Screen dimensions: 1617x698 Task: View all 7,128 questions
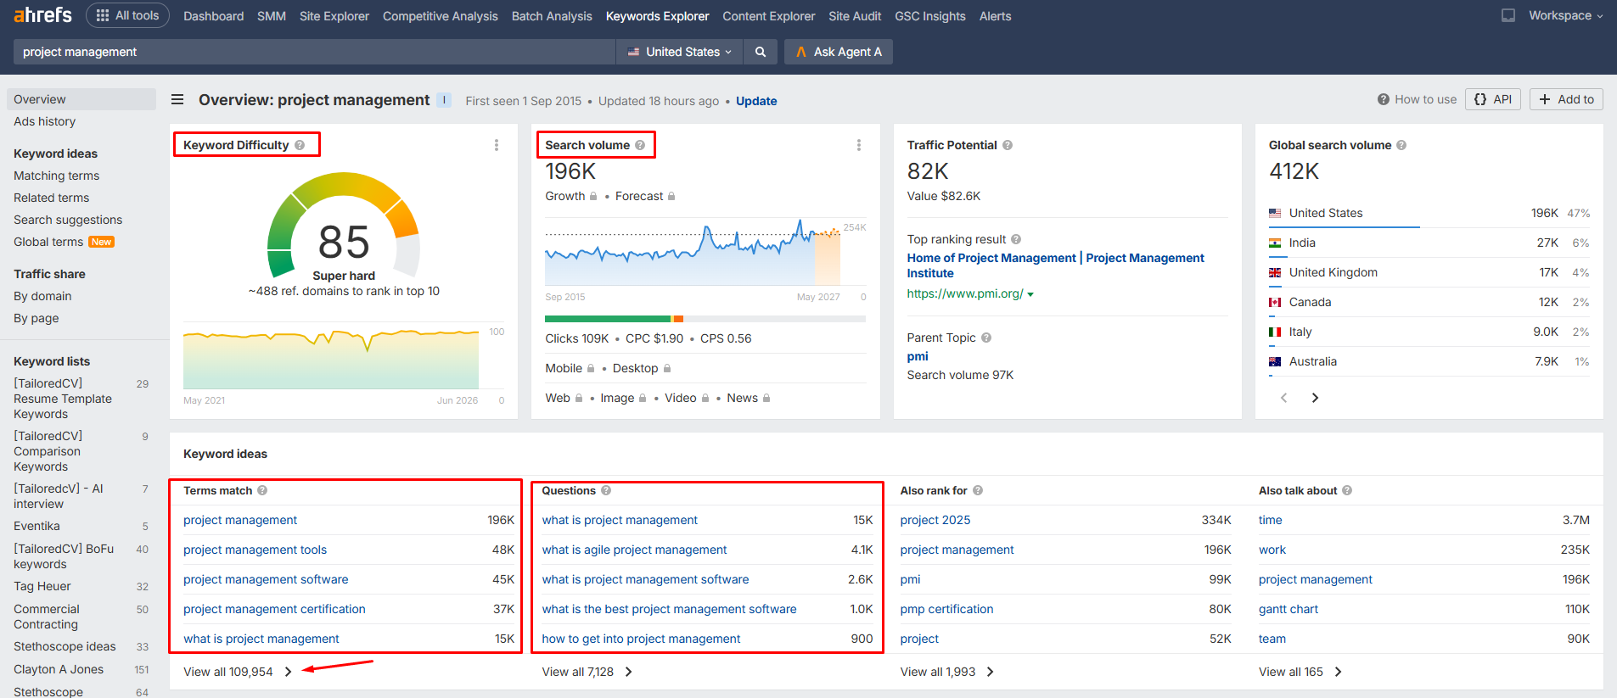[x=587, y=672]
